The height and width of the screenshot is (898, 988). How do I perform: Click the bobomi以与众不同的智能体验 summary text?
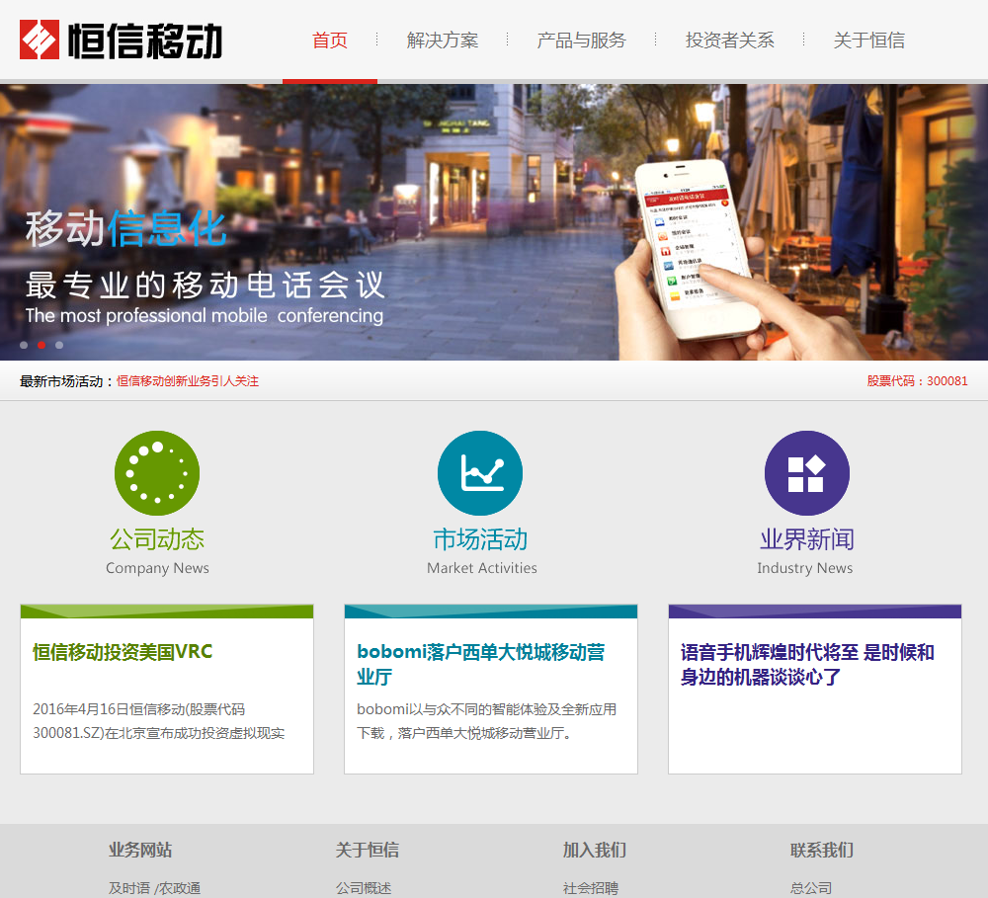coord(486,721)
